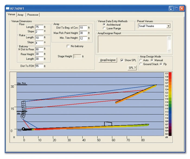Open the Processor tab
The height and width of the screenshot is (159, 190).
tap(33, 15)
